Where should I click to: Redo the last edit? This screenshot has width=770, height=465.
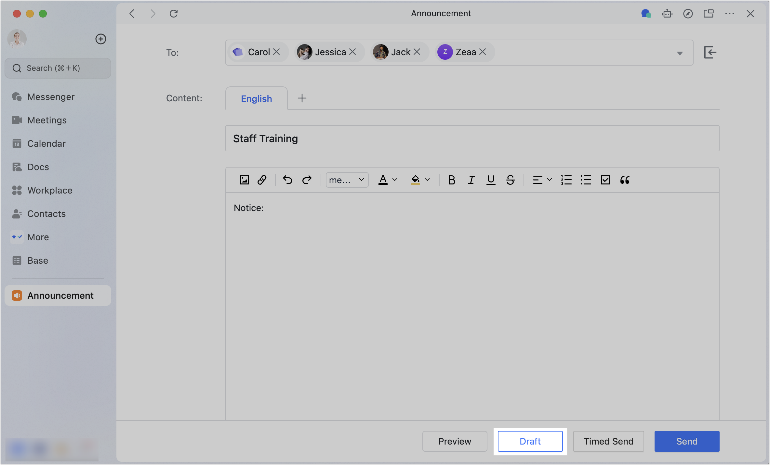(307, 180)
